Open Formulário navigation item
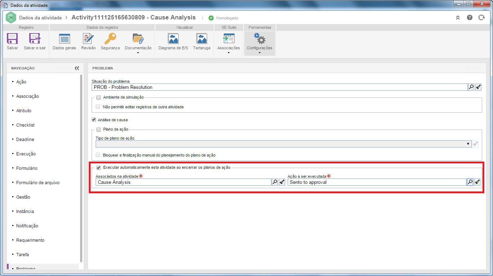This screenshot has width=493, height=276. pos(27,168)
